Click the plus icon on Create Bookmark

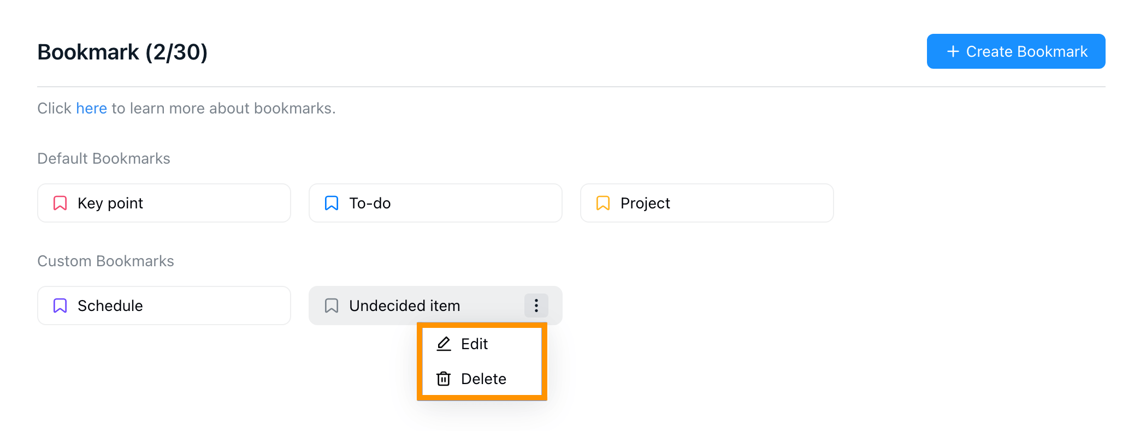[953, 51]
